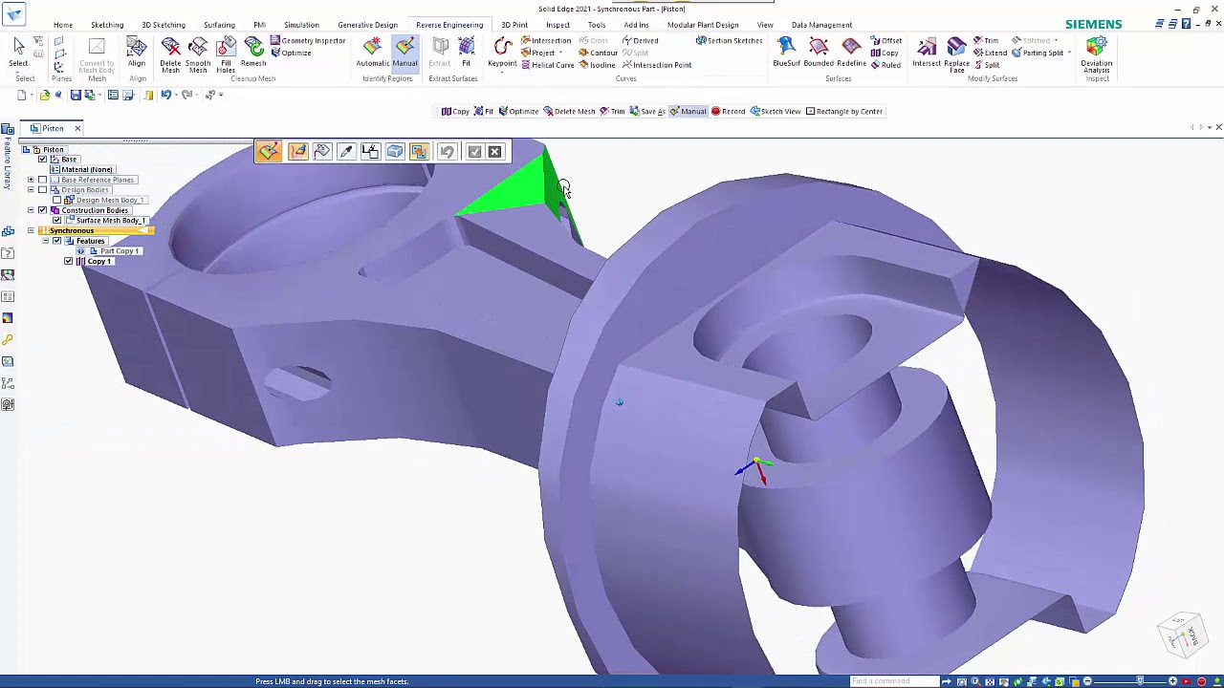This screenshot has width=1224, height=688.
Task: Launch Deviation Analysis
Action: point(1097,55)
